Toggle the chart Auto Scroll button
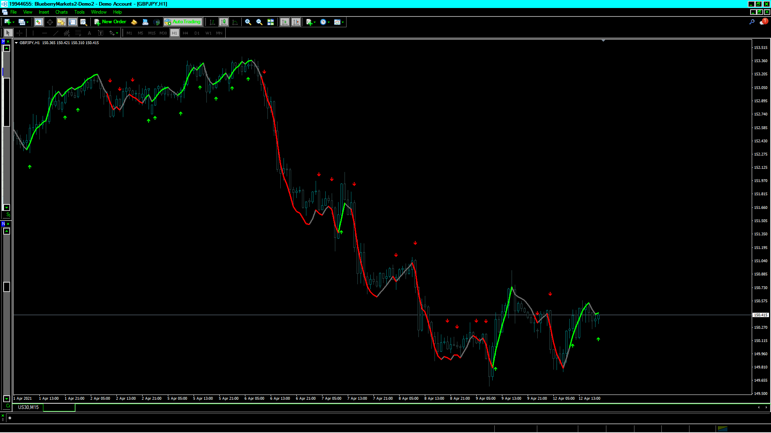 tap(285, 22)
